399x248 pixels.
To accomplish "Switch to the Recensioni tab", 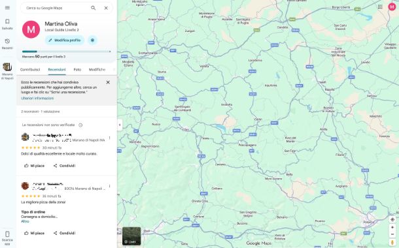I will pos(57,70).
